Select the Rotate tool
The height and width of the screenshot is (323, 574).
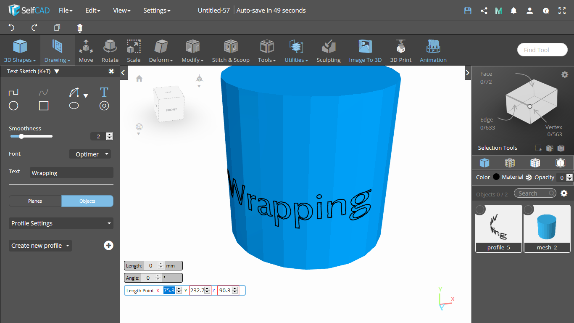(110, 50)
